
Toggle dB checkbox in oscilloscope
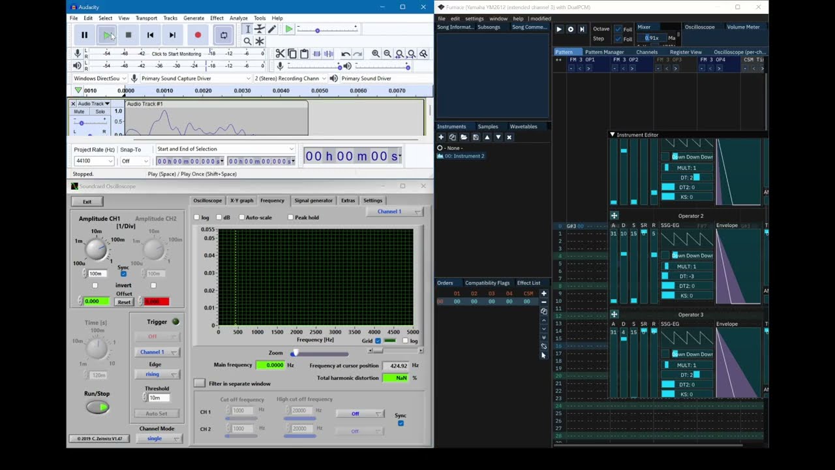pos(219,217)
